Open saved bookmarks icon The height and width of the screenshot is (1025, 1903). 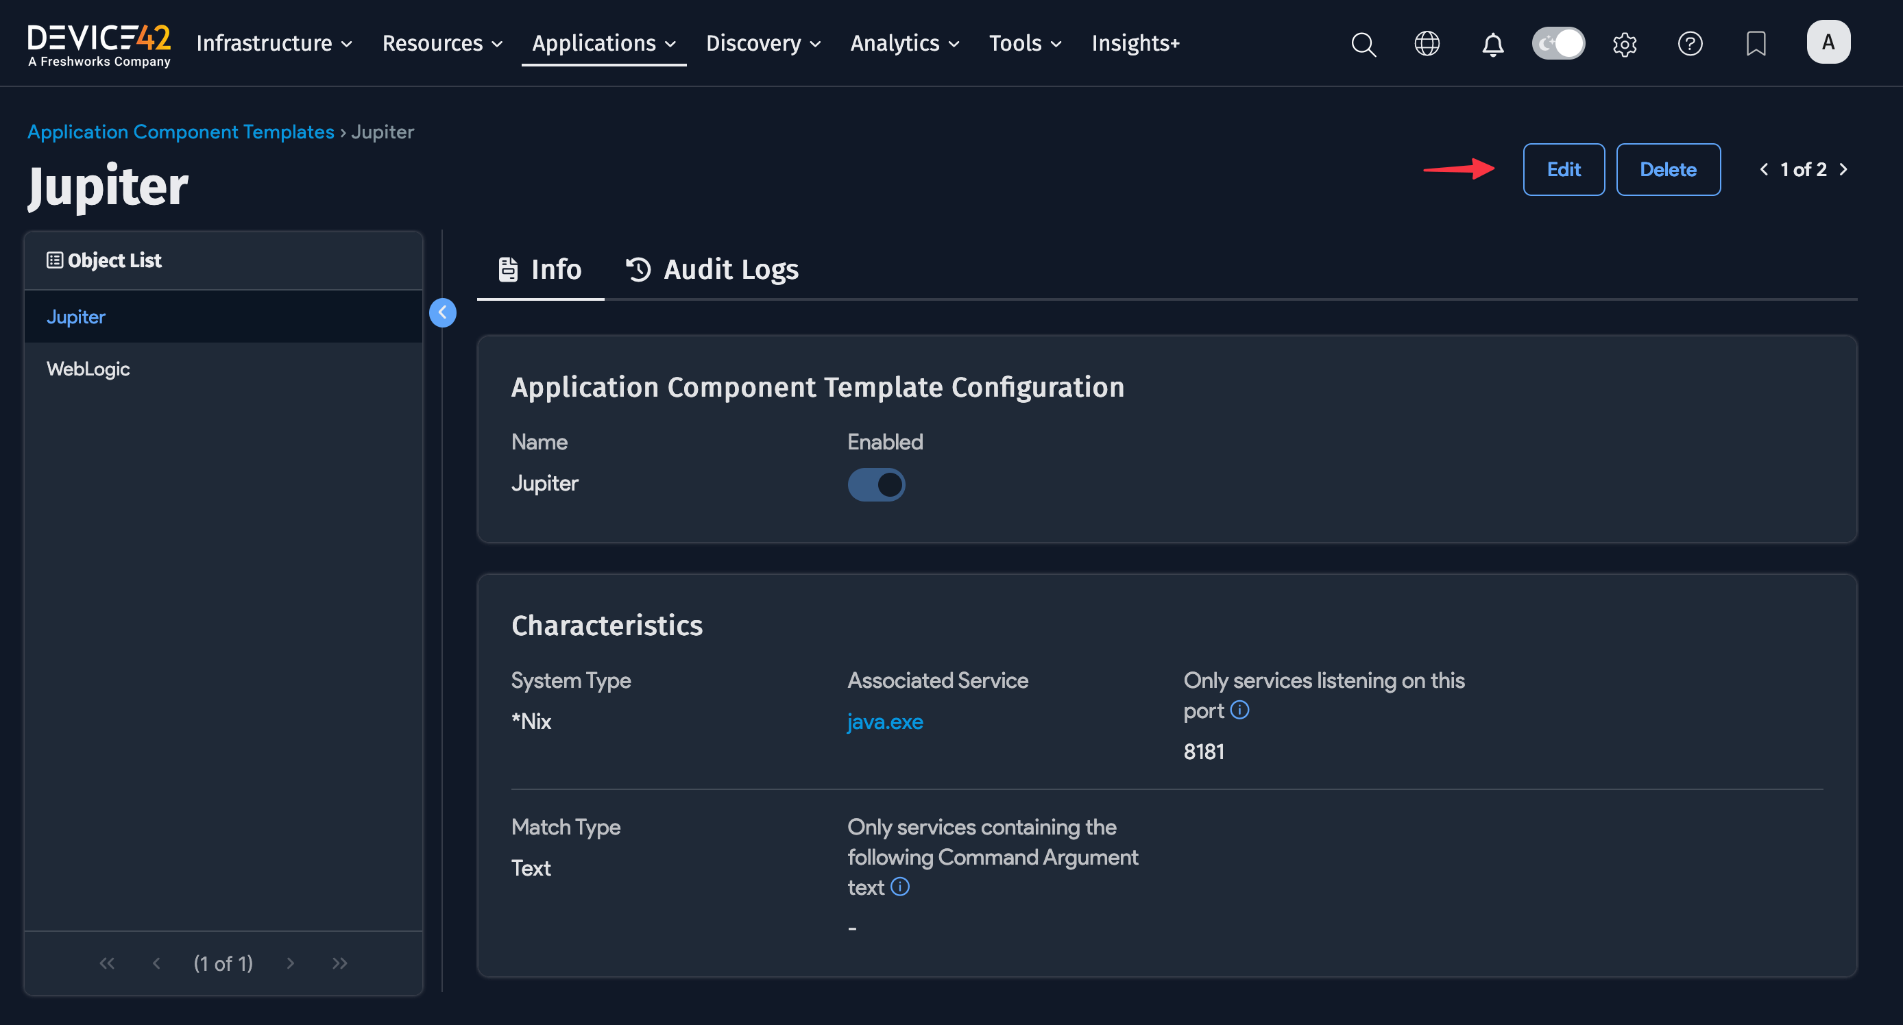pos(1756,45)
